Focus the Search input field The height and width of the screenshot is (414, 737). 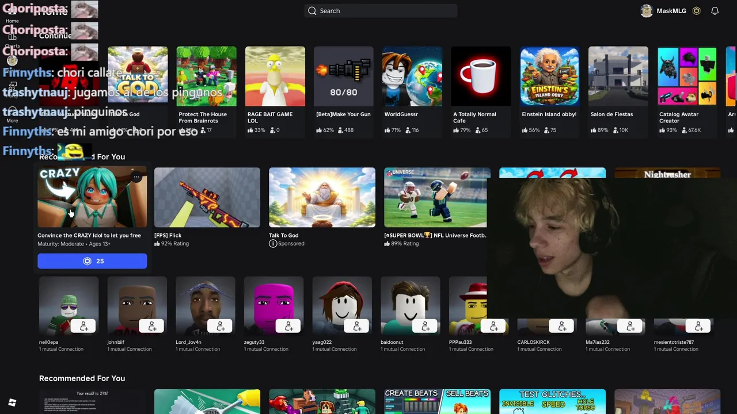[x=381, y=11]
